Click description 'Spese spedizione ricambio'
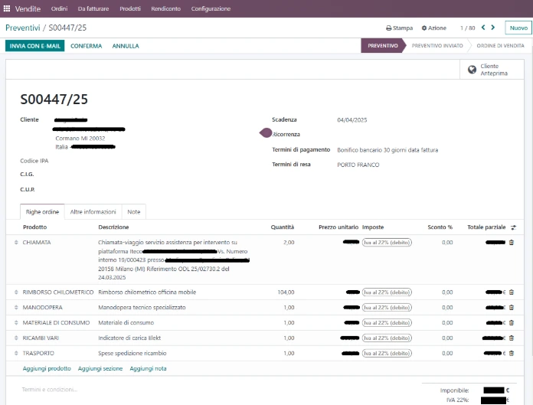 click(132, 354)
